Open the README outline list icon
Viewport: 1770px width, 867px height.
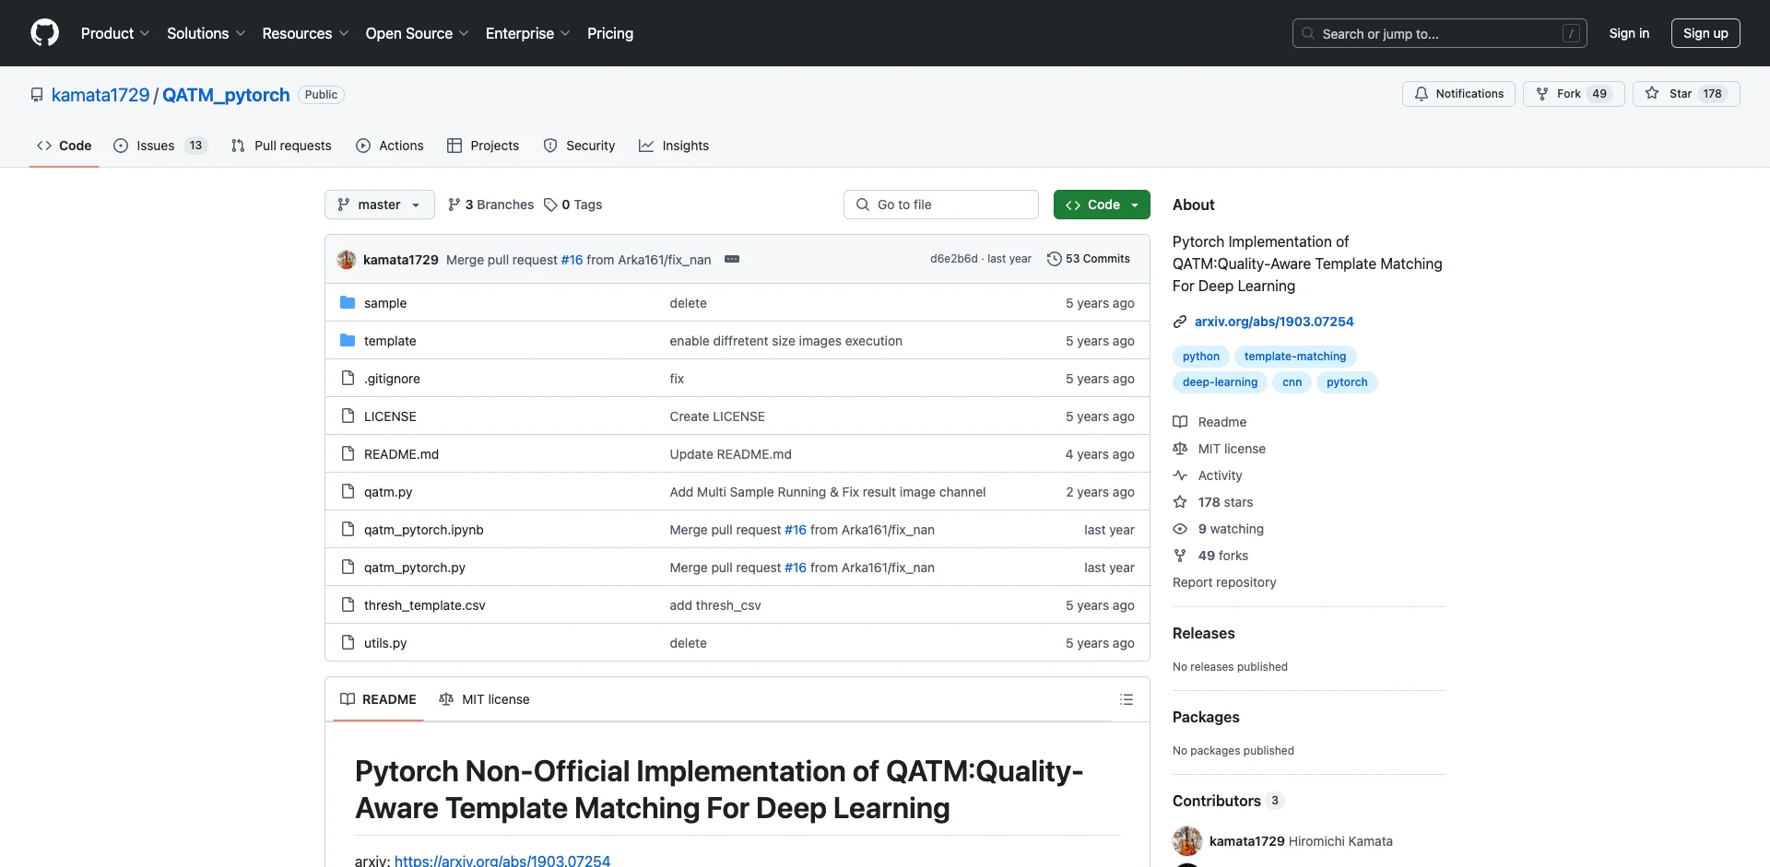click(1126, 699)
